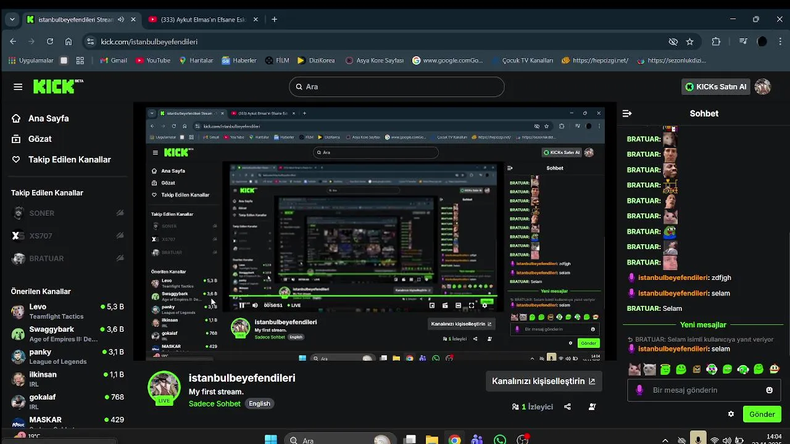Switch to Aykut Elmas YouTube tab
This screenshot has height=444, width=790.
[203, 20]
